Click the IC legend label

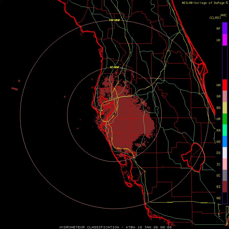click(x=218, y=164)
